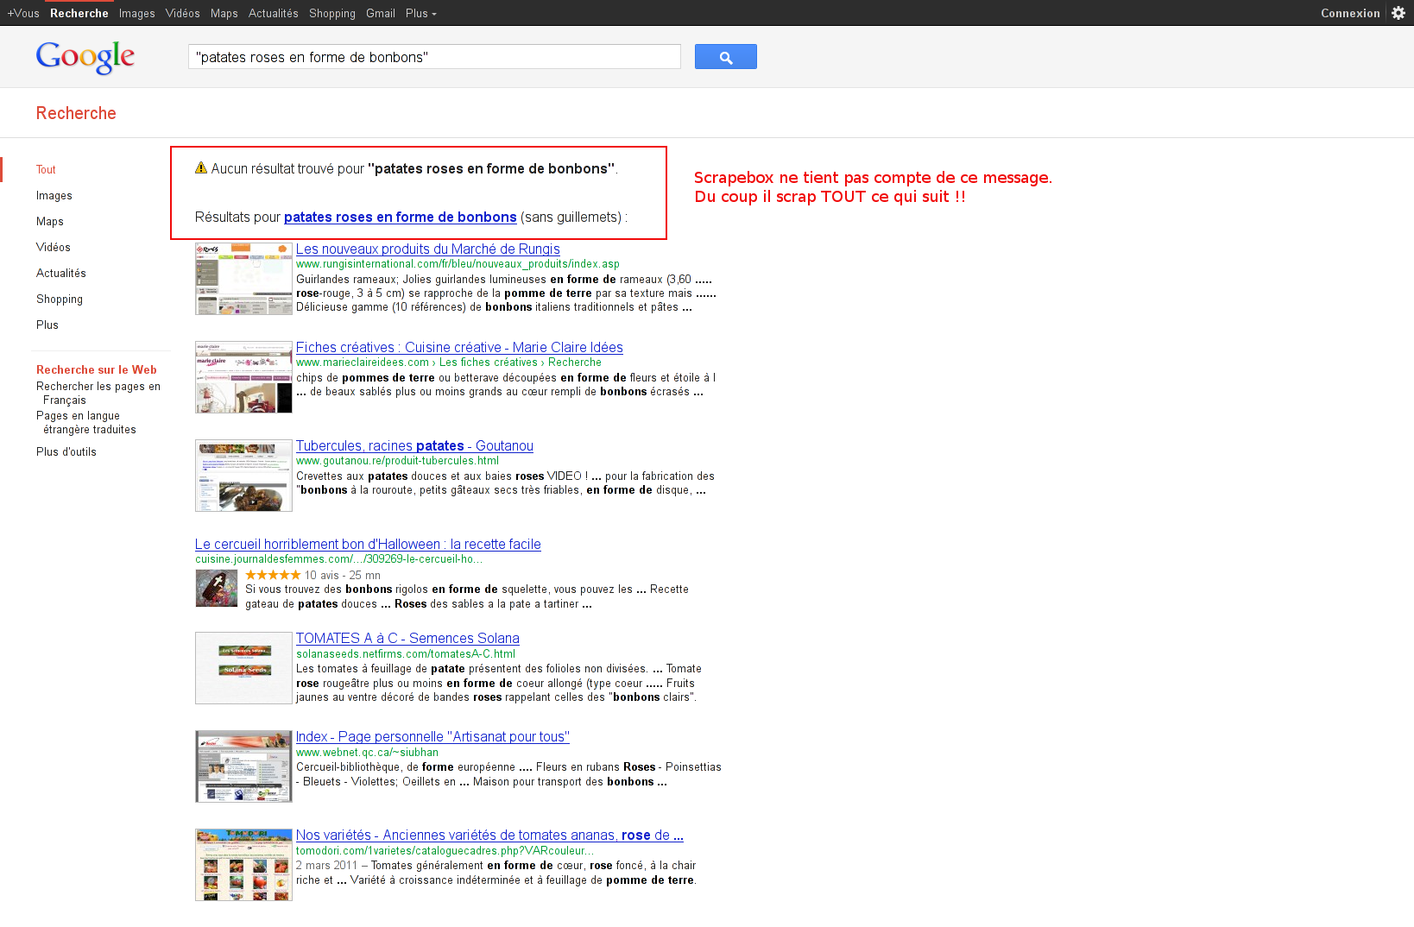Viewport: 1414px width, 927px height.
Task: Open Fiches créatives Marie Claire Idées result
Action: tap(459, 348)
